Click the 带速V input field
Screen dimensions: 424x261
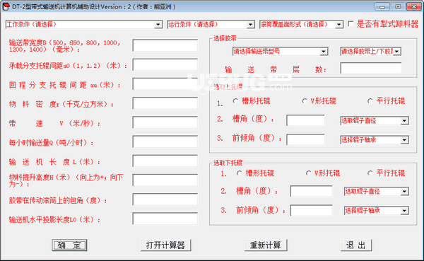point(165,122)
